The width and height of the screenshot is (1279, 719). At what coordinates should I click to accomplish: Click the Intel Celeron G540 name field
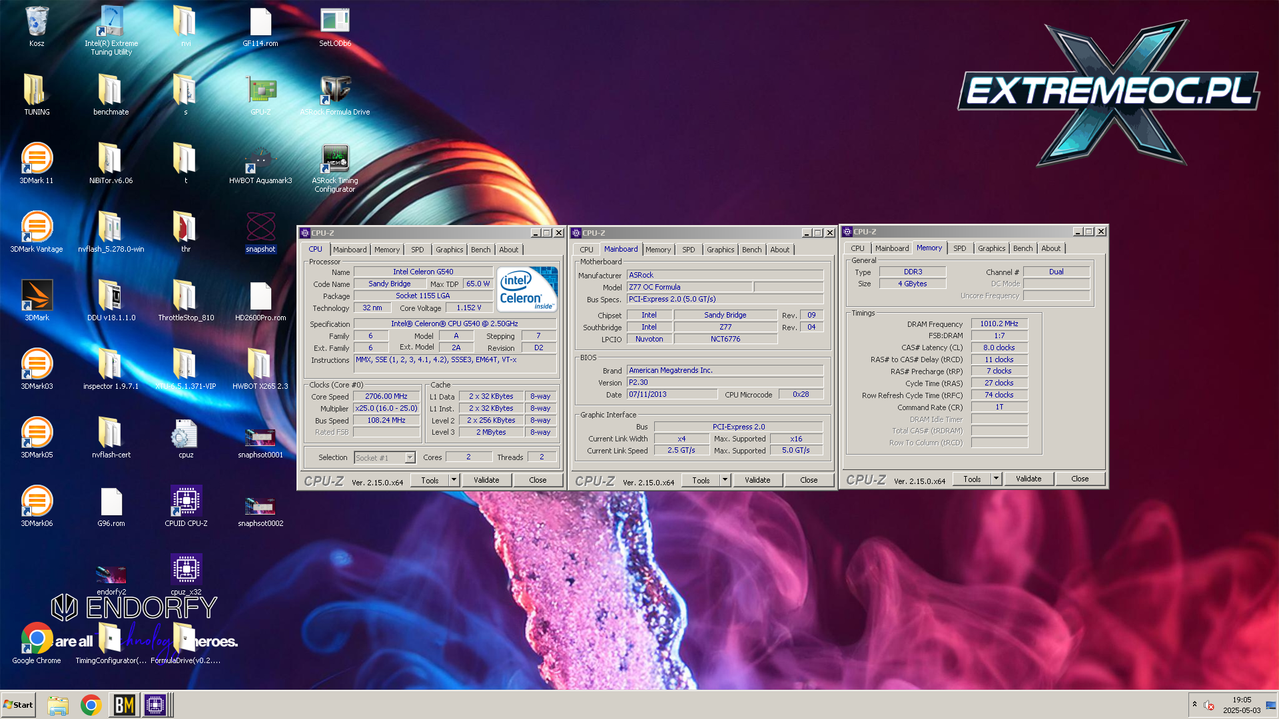(x=423, y=272)
